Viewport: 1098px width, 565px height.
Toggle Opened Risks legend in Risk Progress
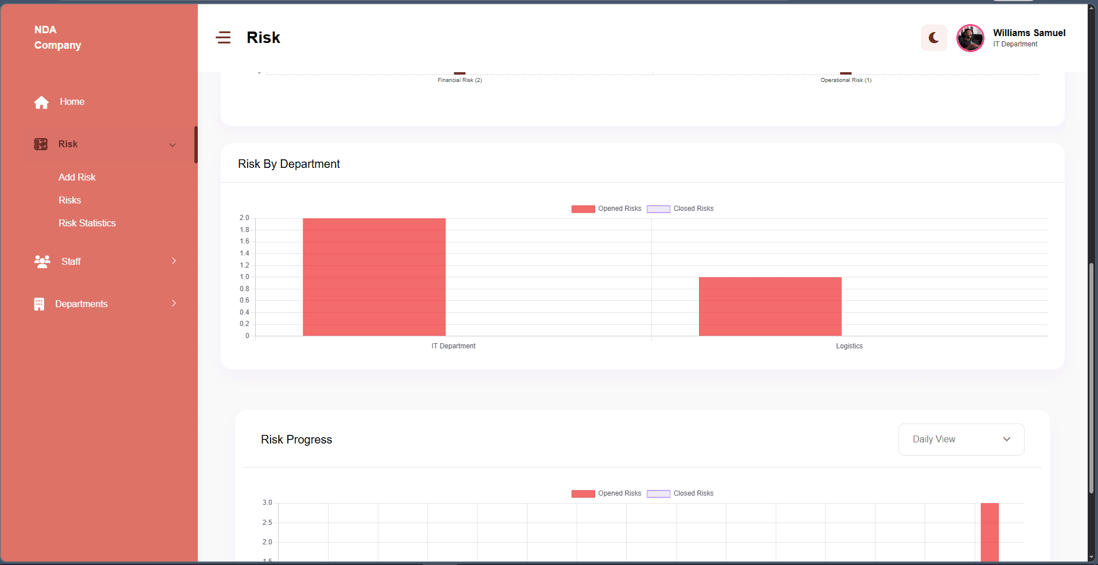coord(606,493)
